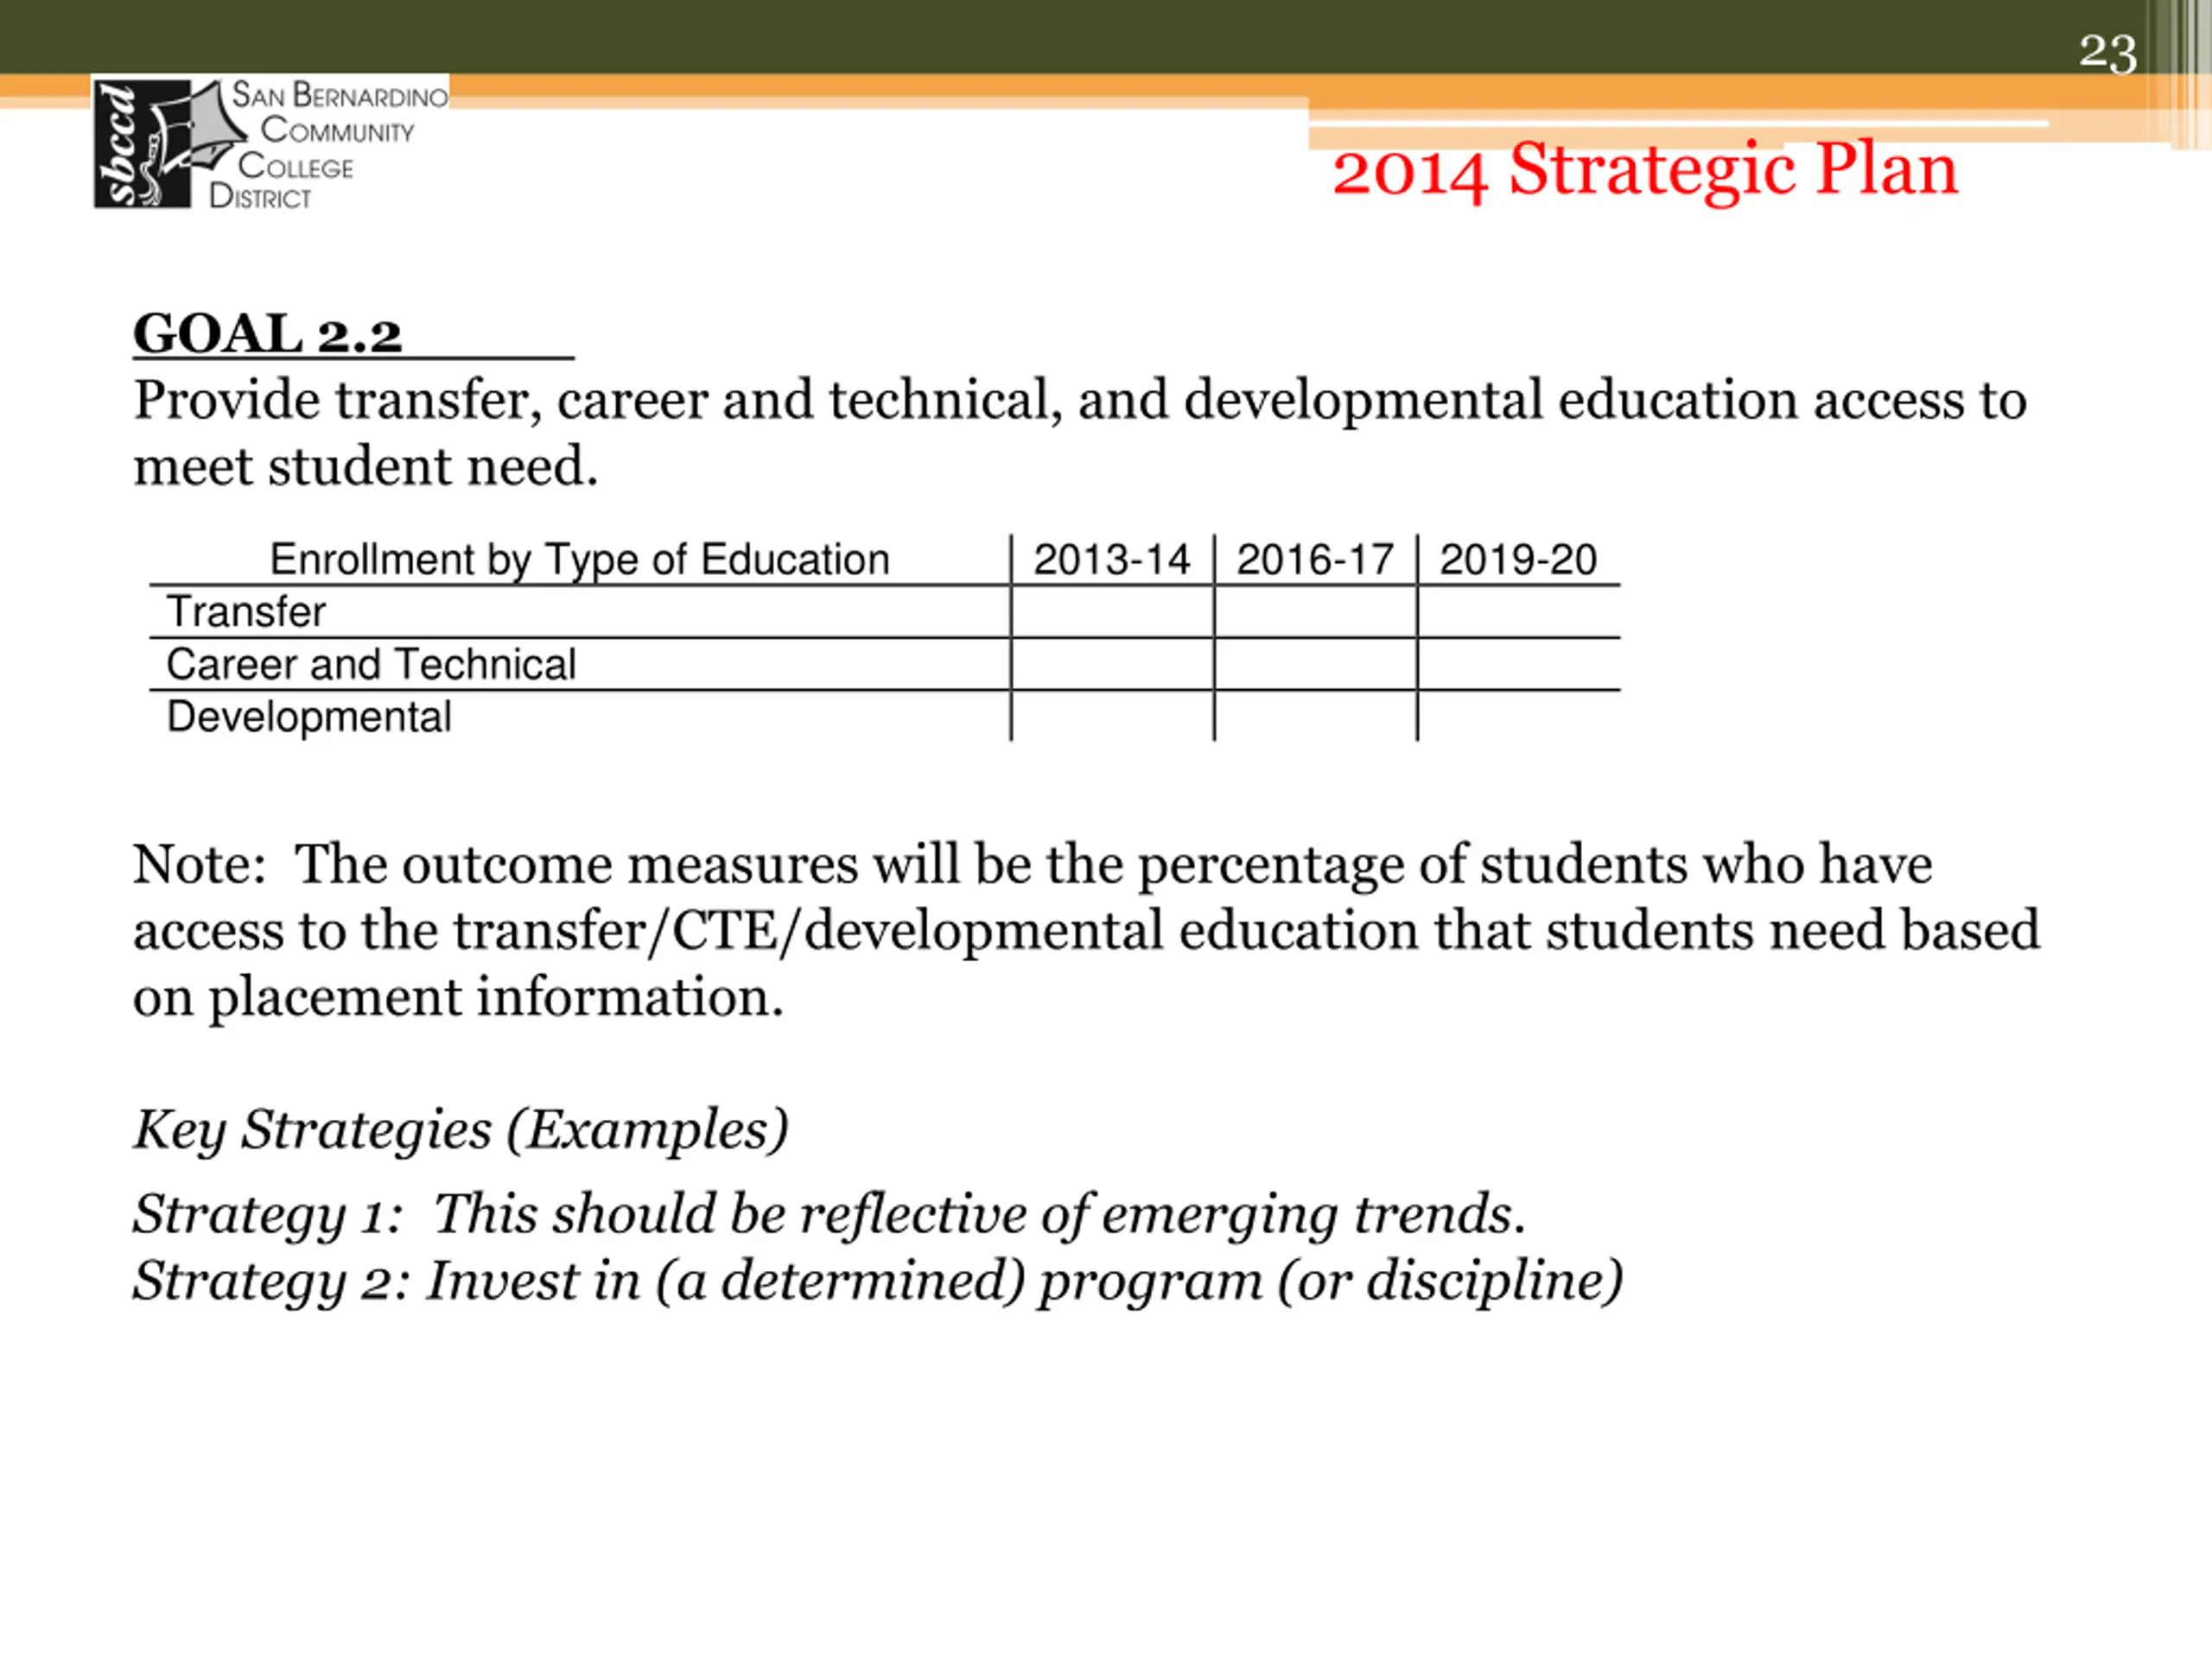Select the 'Developmental' row label
Viewport: 2212px width, 1658px height.
pyautogui.click(x=309, y=717)
